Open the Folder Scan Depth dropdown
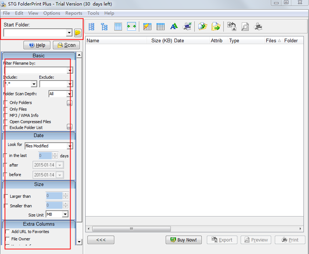 pyautogui.click(x=69, y=94)
